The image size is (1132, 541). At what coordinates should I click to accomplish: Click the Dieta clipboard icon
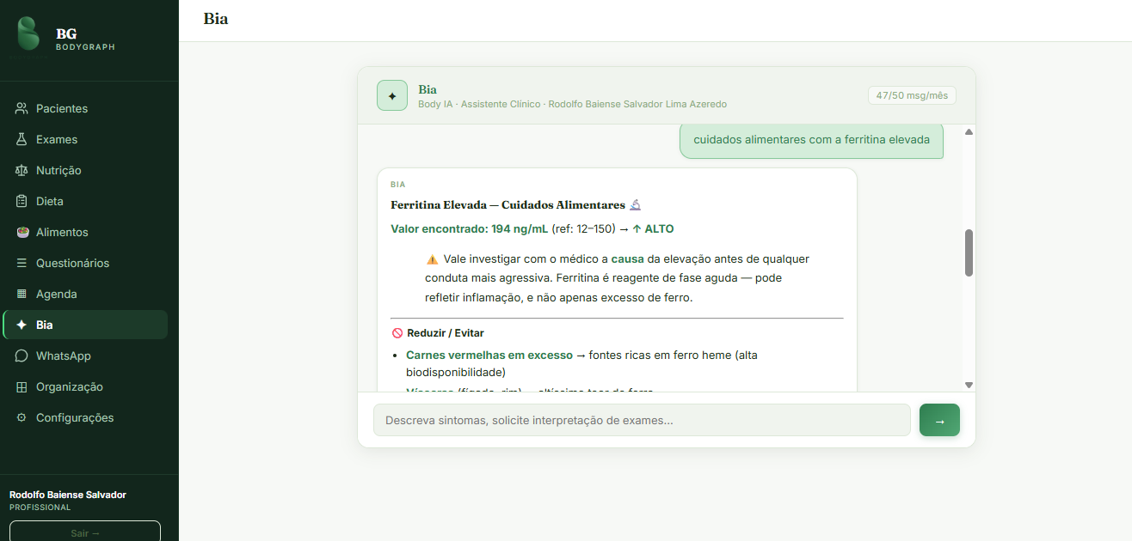22,201
